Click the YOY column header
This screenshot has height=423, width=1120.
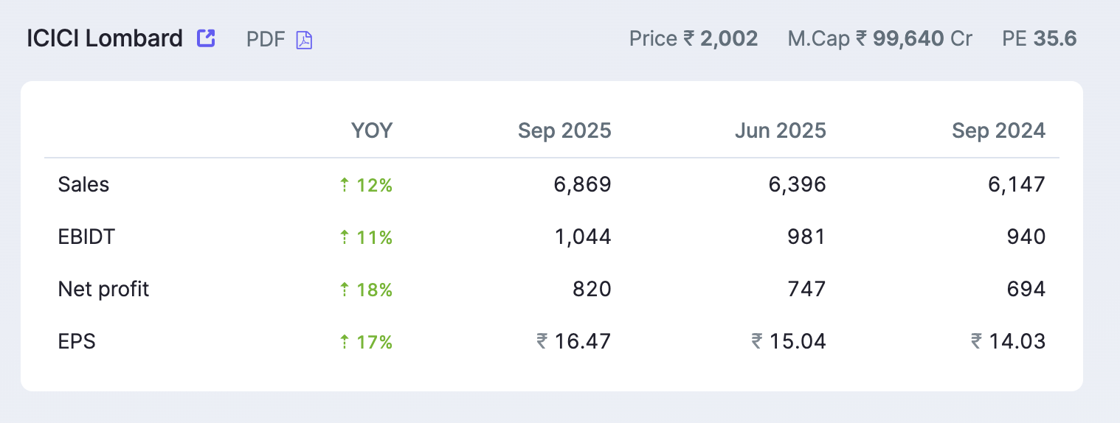tap(372, 131)
